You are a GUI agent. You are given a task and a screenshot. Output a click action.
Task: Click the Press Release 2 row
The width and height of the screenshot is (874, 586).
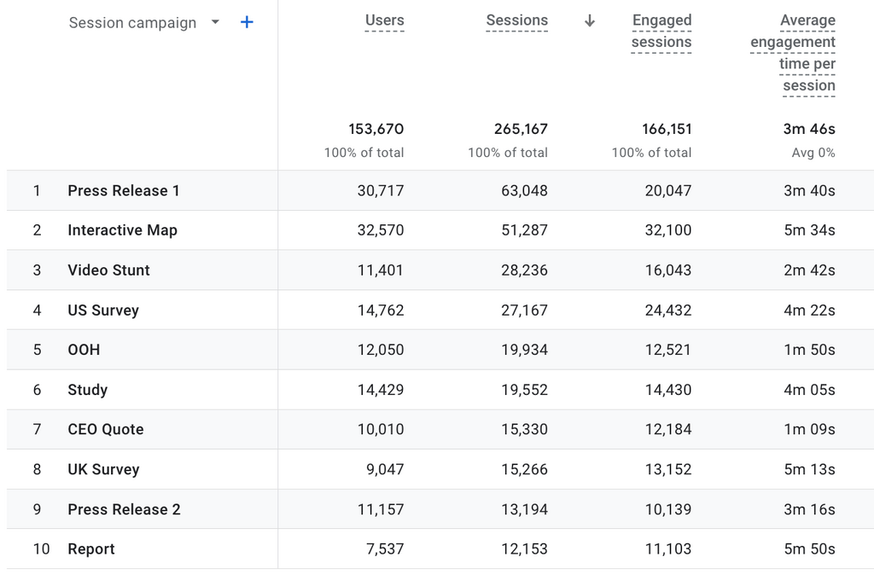pos(124,509)
